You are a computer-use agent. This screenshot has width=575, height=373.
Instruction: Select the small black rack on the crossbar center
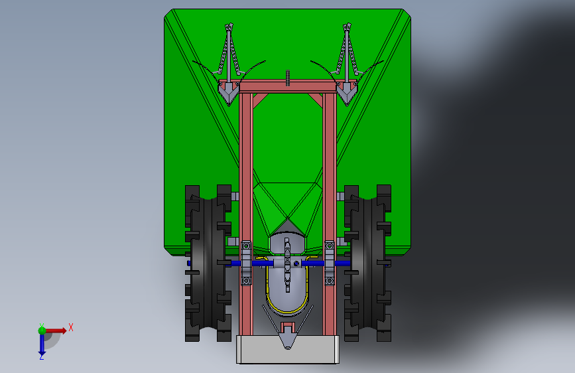point(288,78)
